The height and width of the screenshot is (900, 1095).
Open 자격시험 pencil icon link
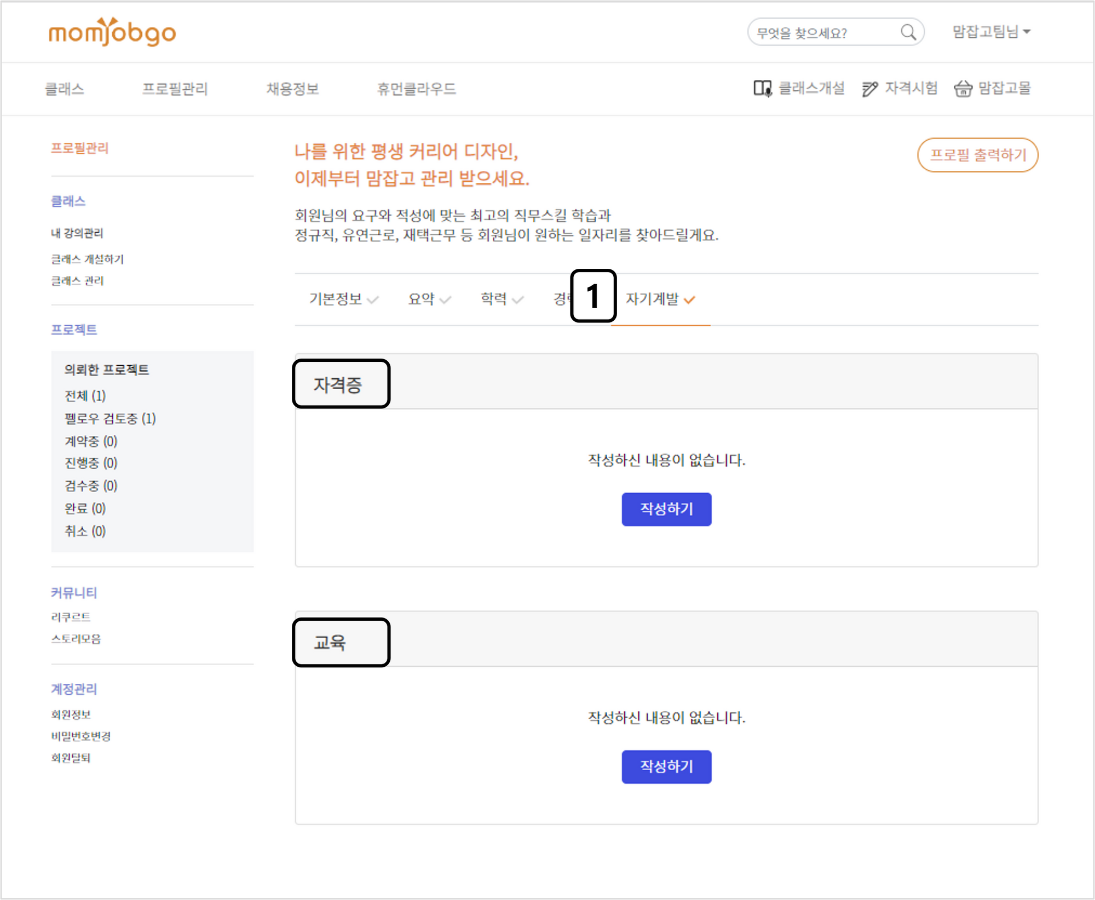pyautogui.click(x=869, y=88)
